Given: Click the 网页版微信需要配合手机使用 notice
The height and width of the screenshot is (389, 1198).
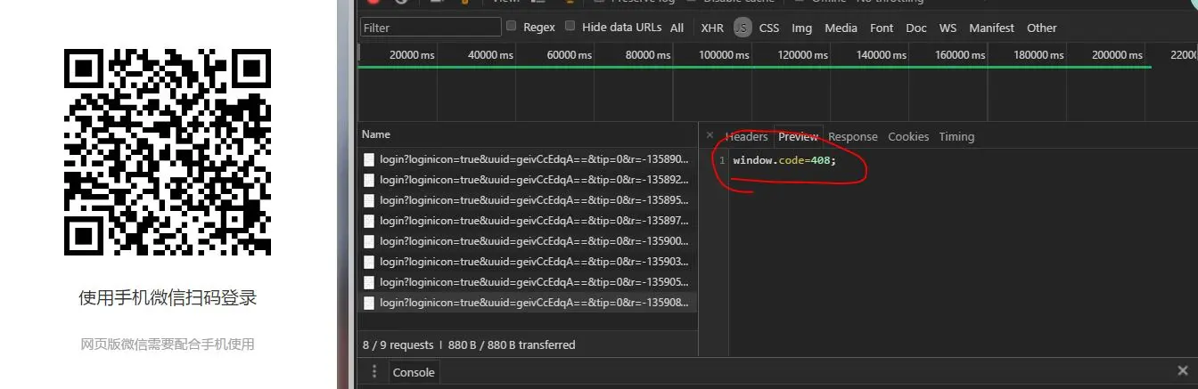Looking at the screenshot, I should pyautogui.click(x=168, y=344).
